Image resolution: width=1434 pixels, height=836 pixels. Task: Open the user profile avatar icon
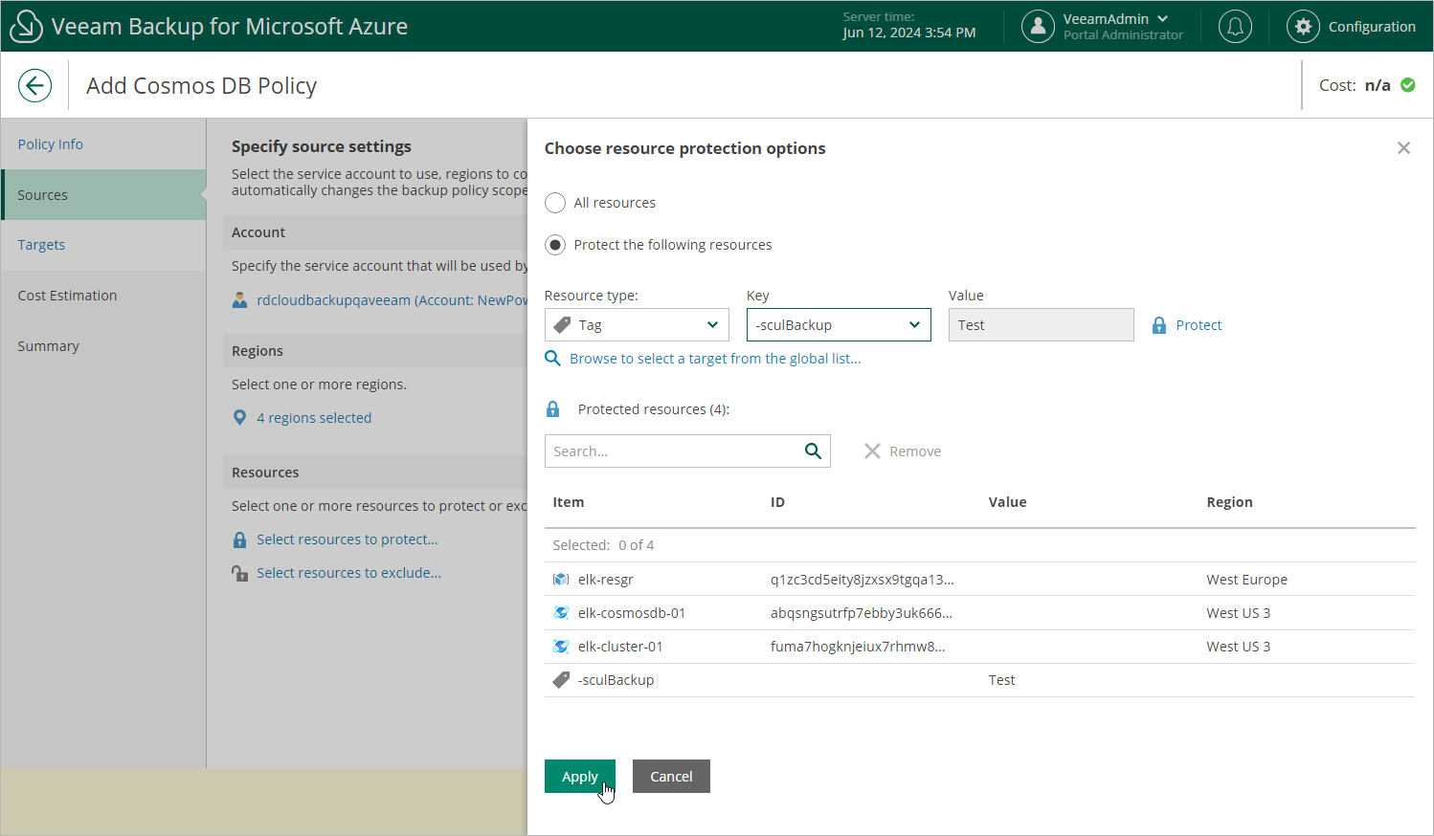(1038, 26)
